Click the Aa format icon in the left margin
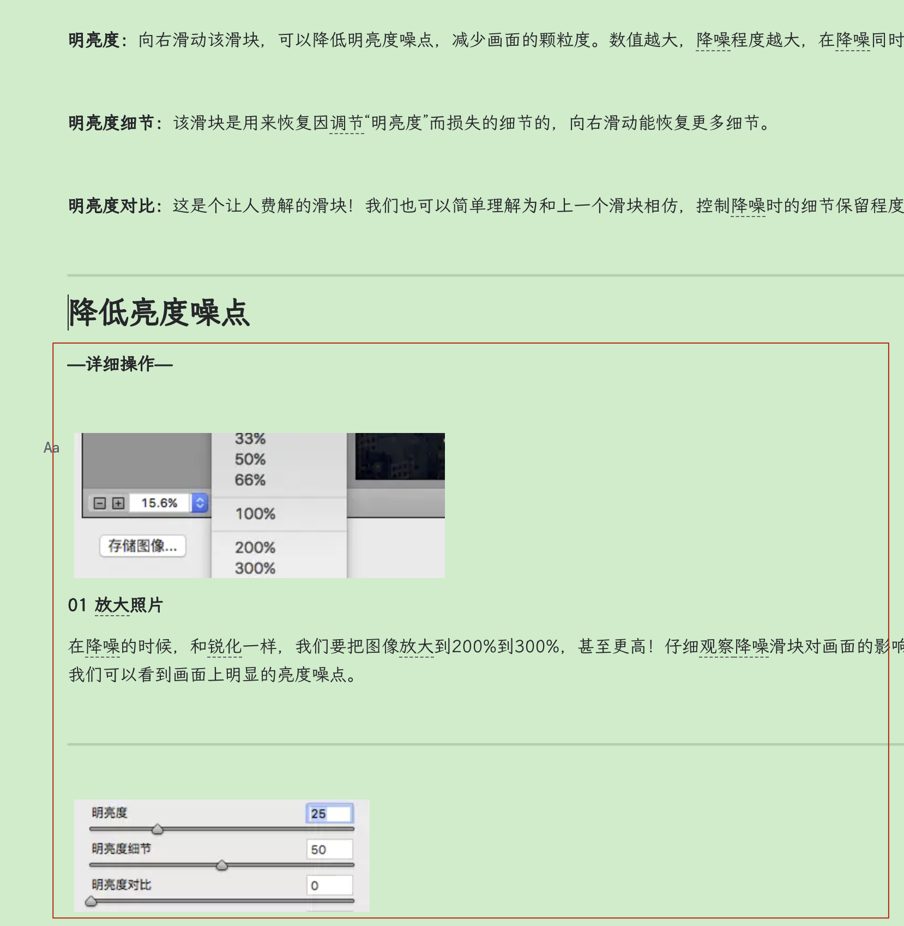904x926 pixels. (x=51, y=448)
